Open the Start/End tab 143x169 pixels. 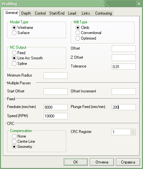tap(57, 13)
